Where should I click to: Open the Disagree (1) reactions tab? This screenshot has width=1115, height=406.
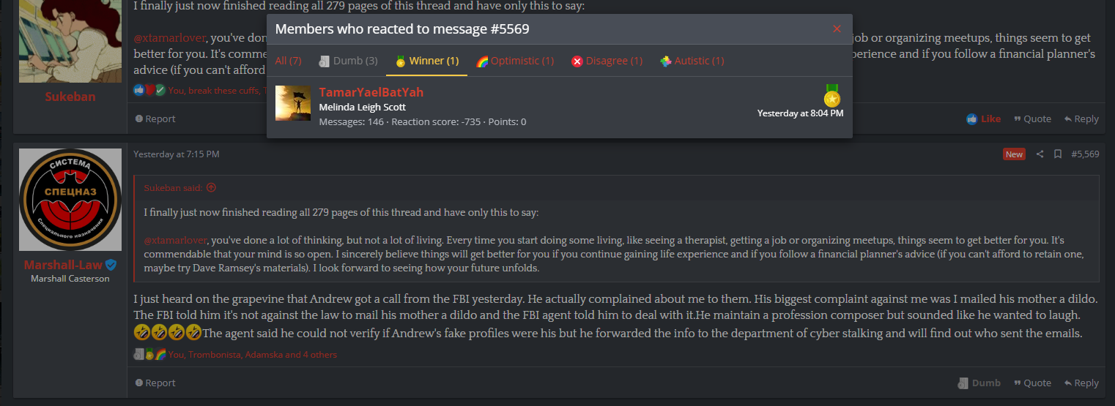point(607,61)
